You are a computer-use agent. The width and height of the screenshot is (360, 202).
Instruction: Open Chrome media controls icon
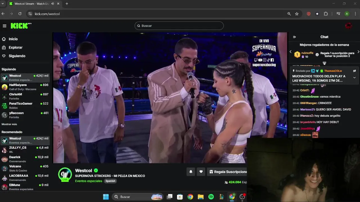338,14
